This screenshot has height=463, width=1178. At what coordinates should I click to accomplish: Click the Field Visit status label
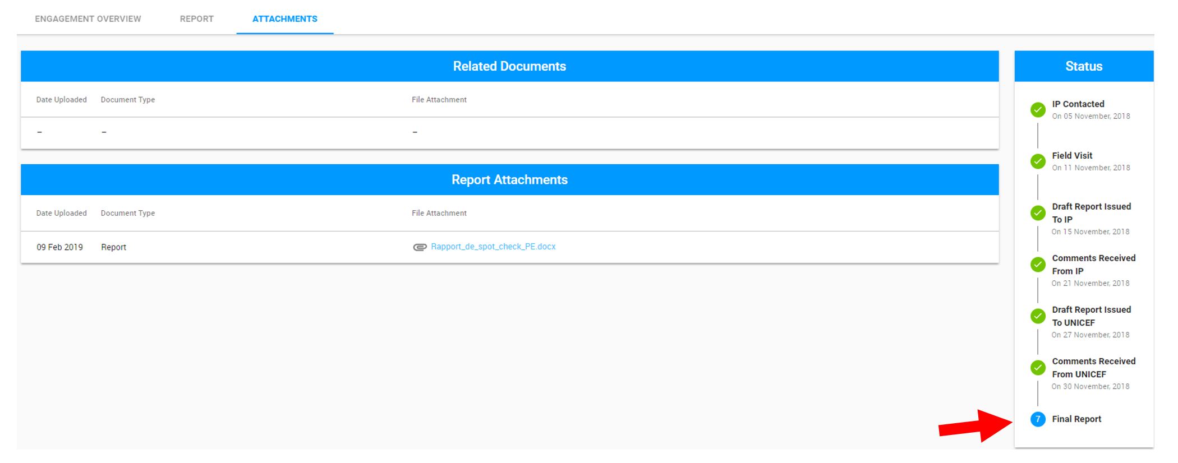click(x=1072, y=156)
